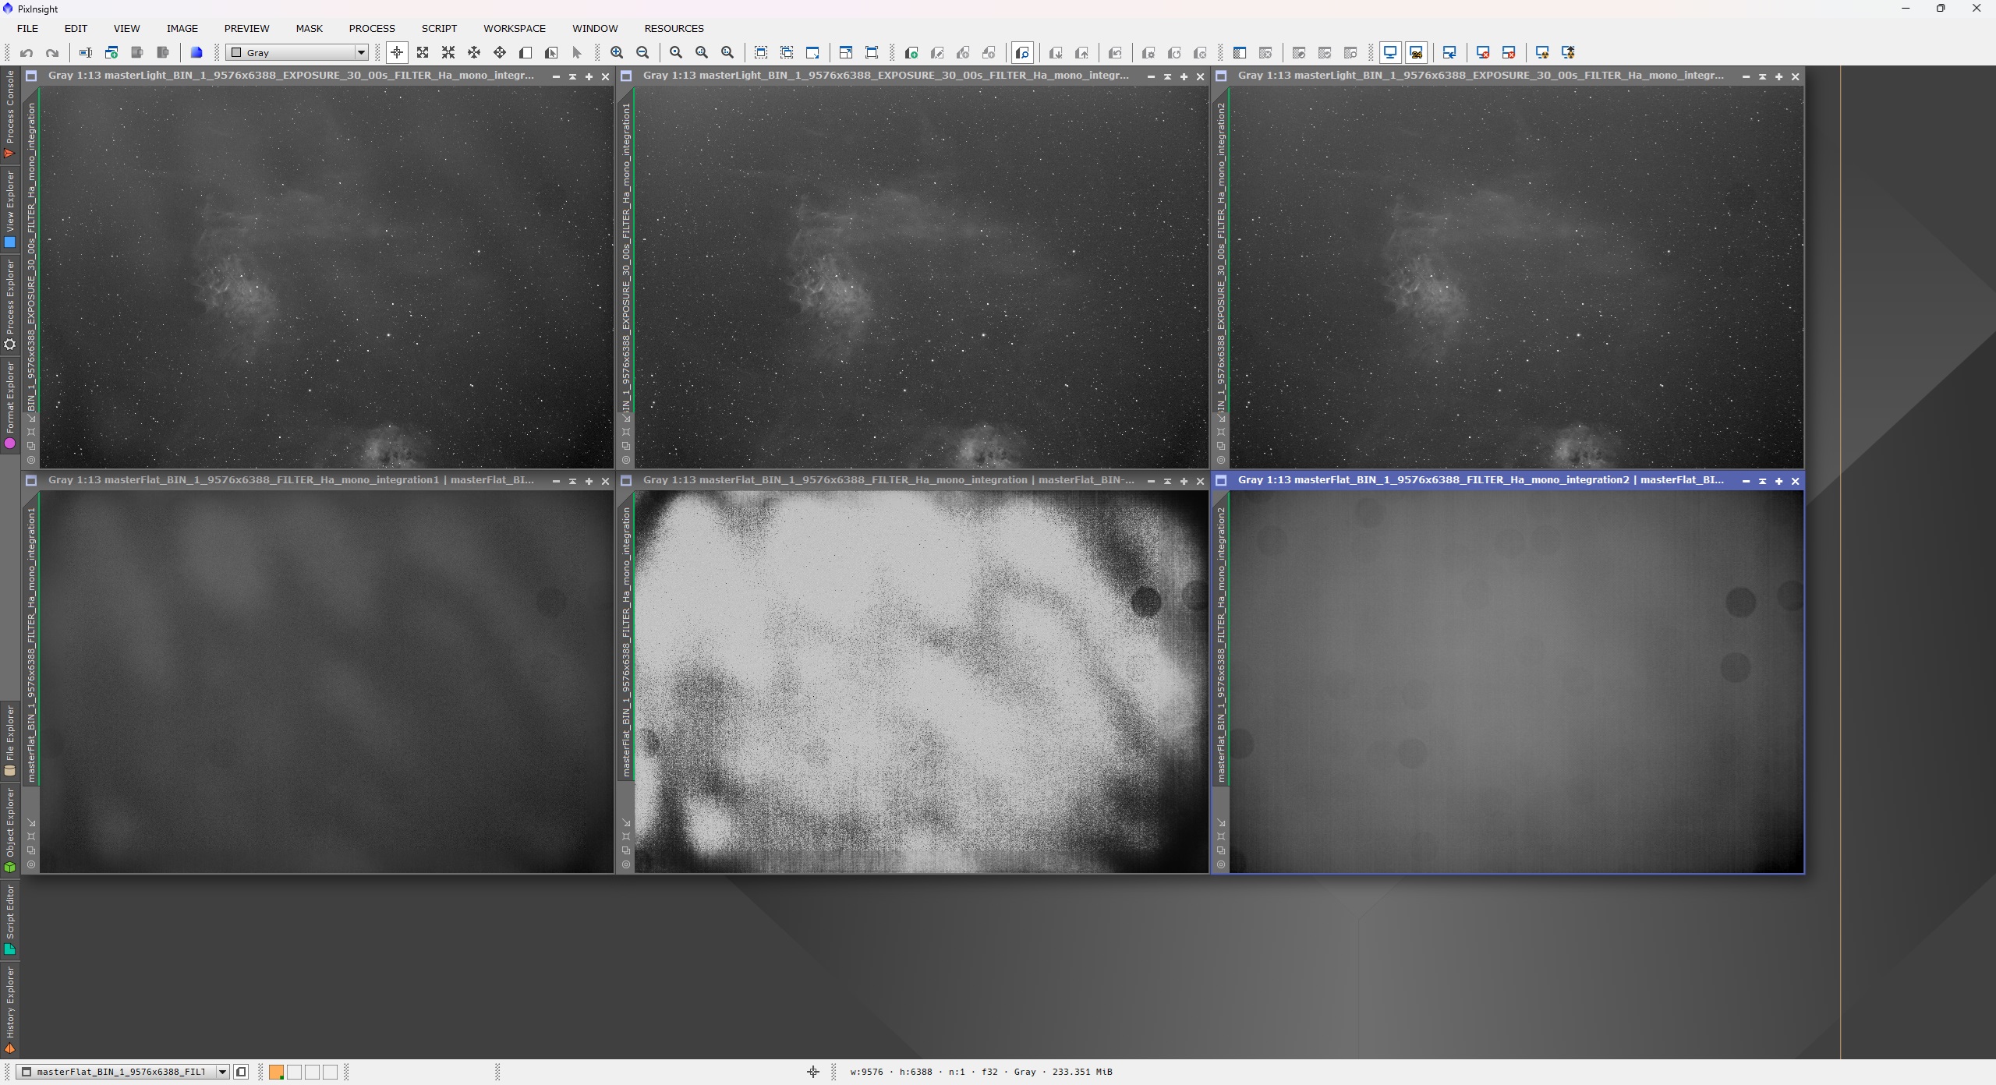Select the orange workspace box in the status bar
Screen dimensions: 1996x1085
276,1073
